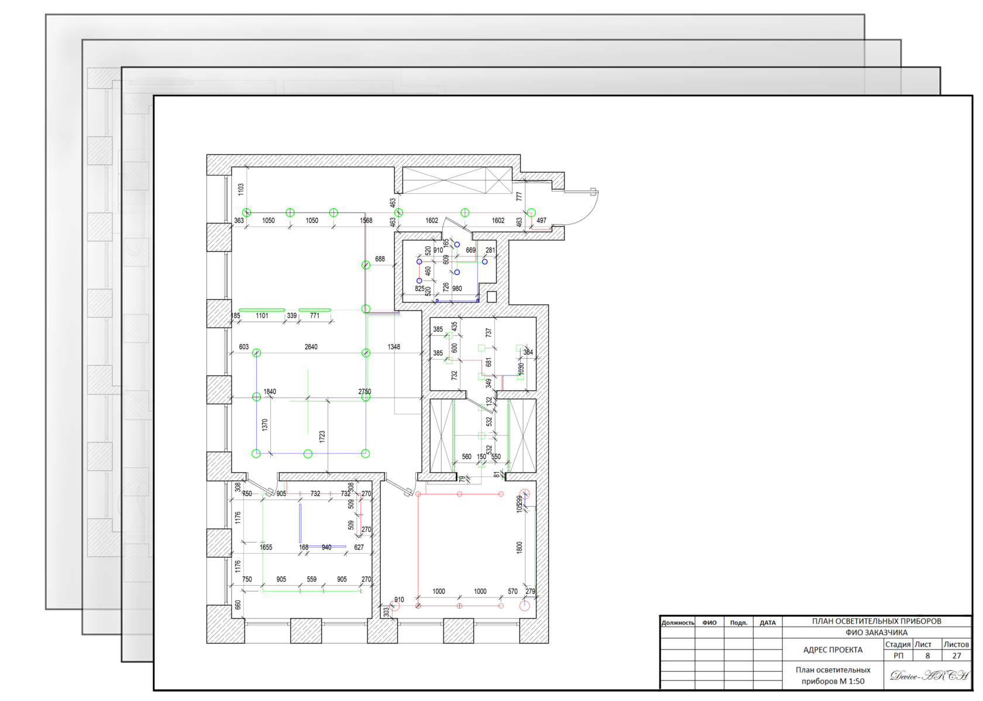Click the '777' entry hall dimension

tap(519, 197)
